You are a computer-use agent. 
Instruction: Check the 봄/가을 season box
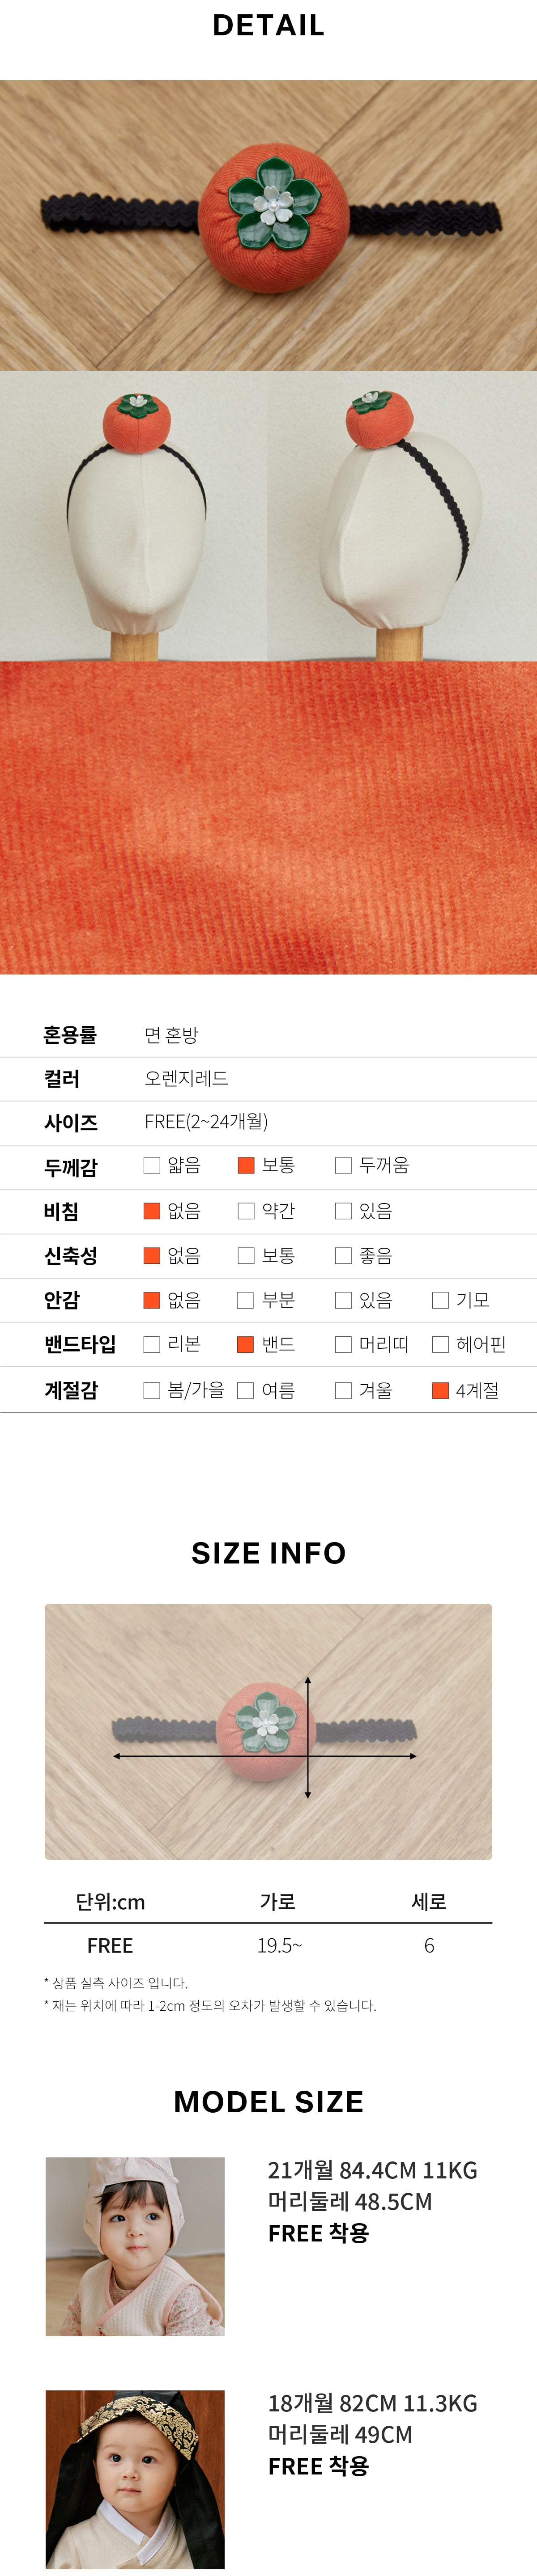tap(152, 1390)
